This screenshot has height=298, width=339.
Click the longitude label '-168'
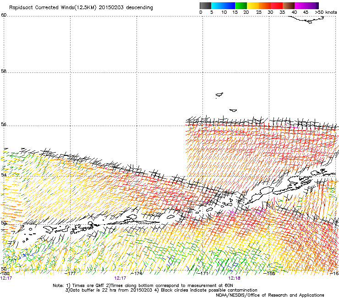click(269, 273)
